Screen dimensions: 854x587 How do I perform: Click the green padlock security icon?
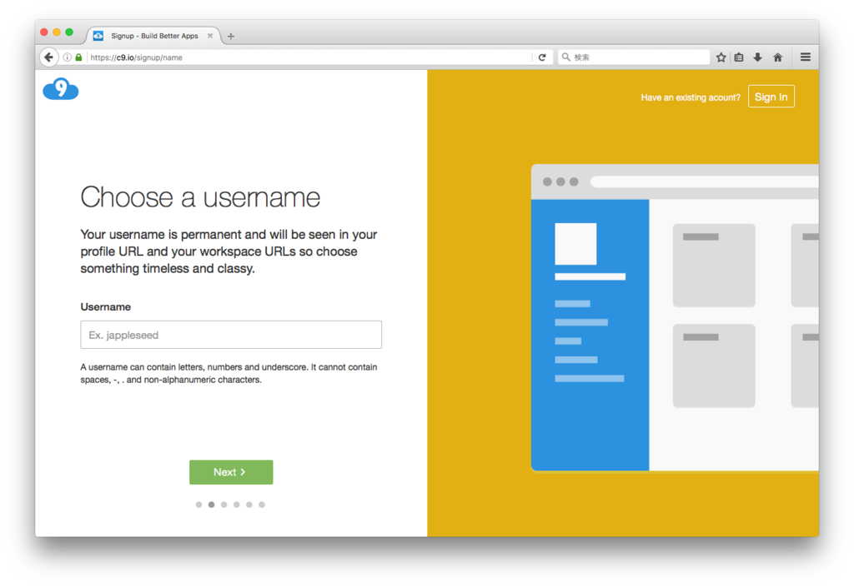(x=78, y=57)
